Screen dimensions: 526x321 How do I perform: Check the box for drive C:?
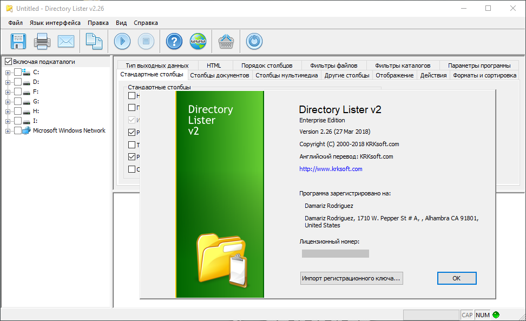(x=18, y=72)
